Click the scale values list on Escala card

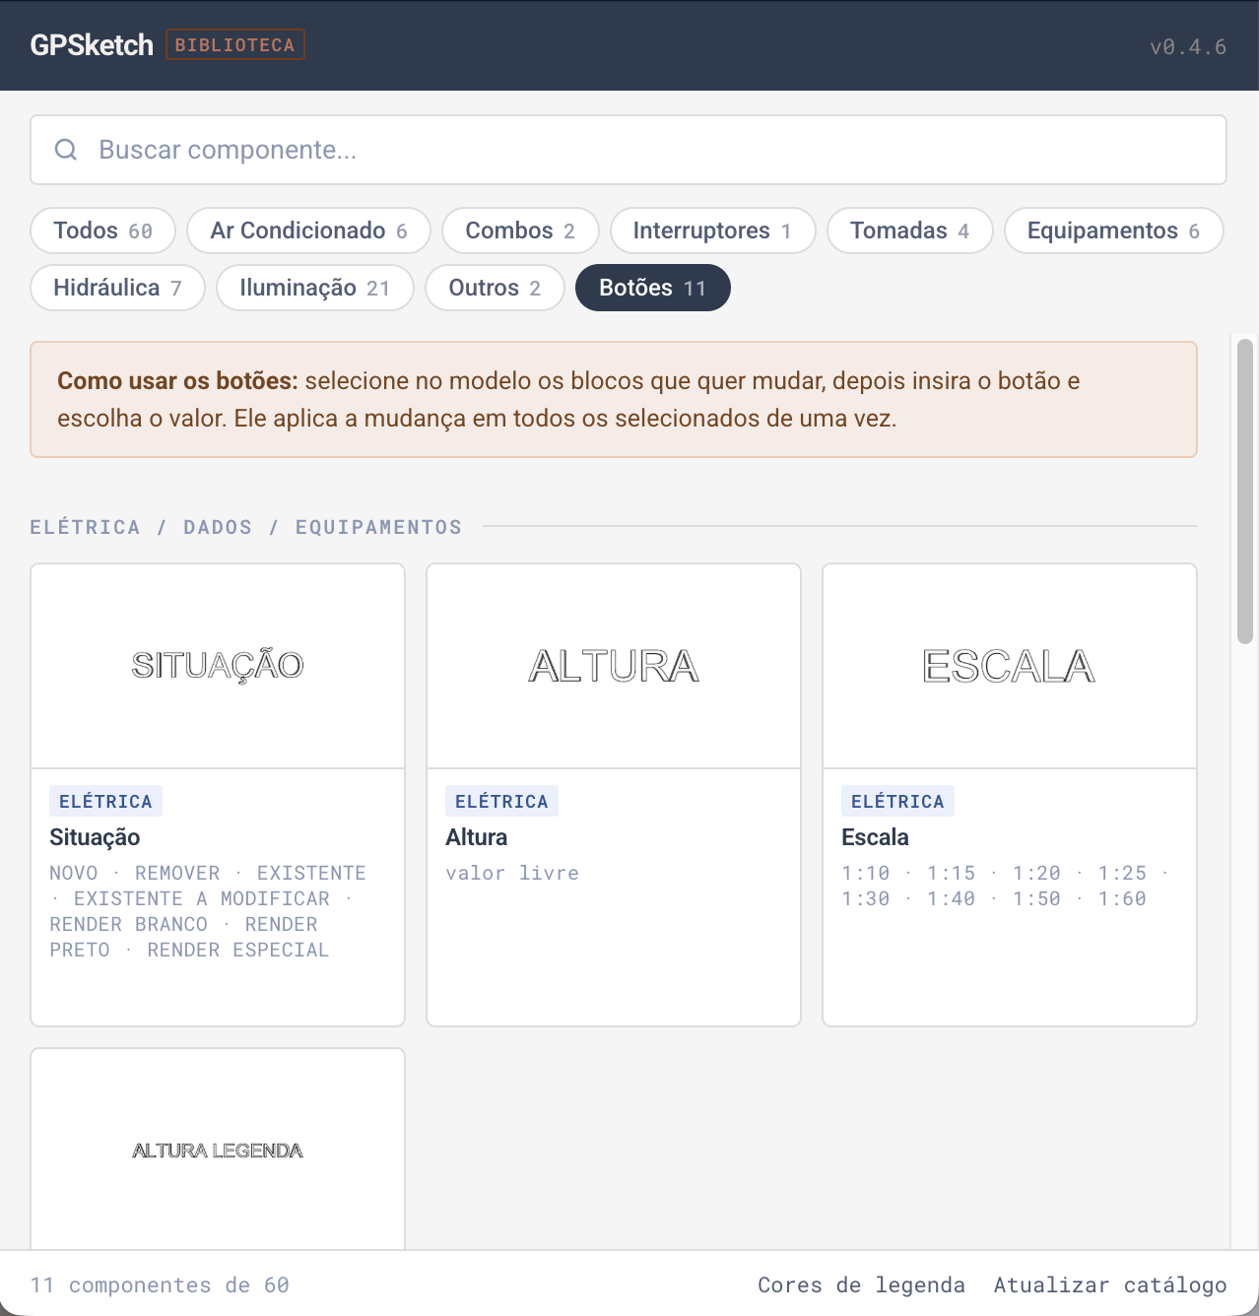[x=1005, y=886]
